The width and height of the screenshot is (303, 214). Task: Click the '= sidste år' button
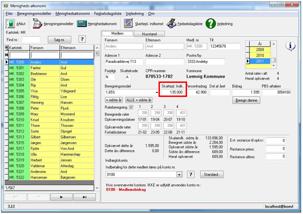[114, 100]
